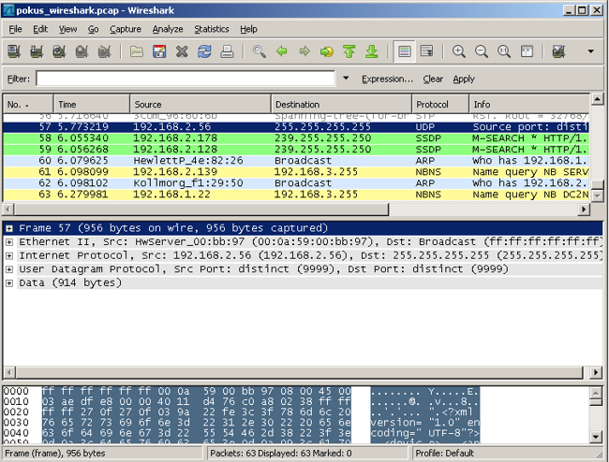The height and width of the screenshot is (462, 609).
Task: Zoom out packet text icon
Action: pyautogui.click(x=482, y=51)
